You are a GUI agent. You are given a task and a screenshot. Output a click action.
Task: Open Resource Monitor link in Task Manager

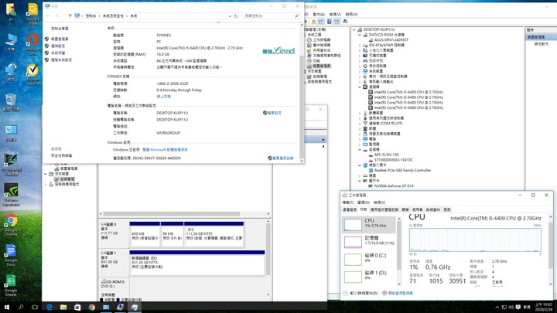point(398,294)
